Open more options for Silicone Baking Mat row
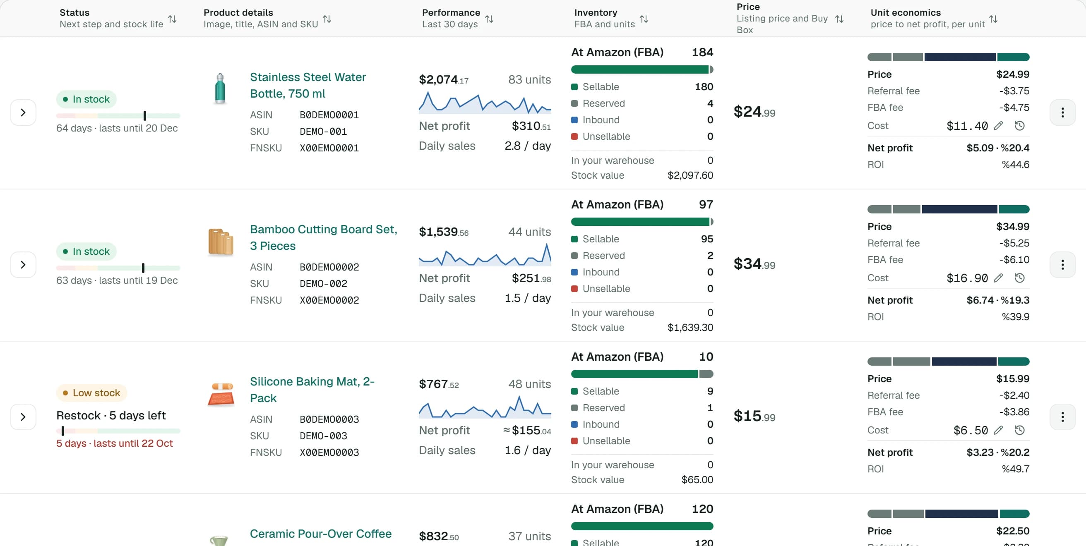The image size is (1086, 546). click(1062, 417)
